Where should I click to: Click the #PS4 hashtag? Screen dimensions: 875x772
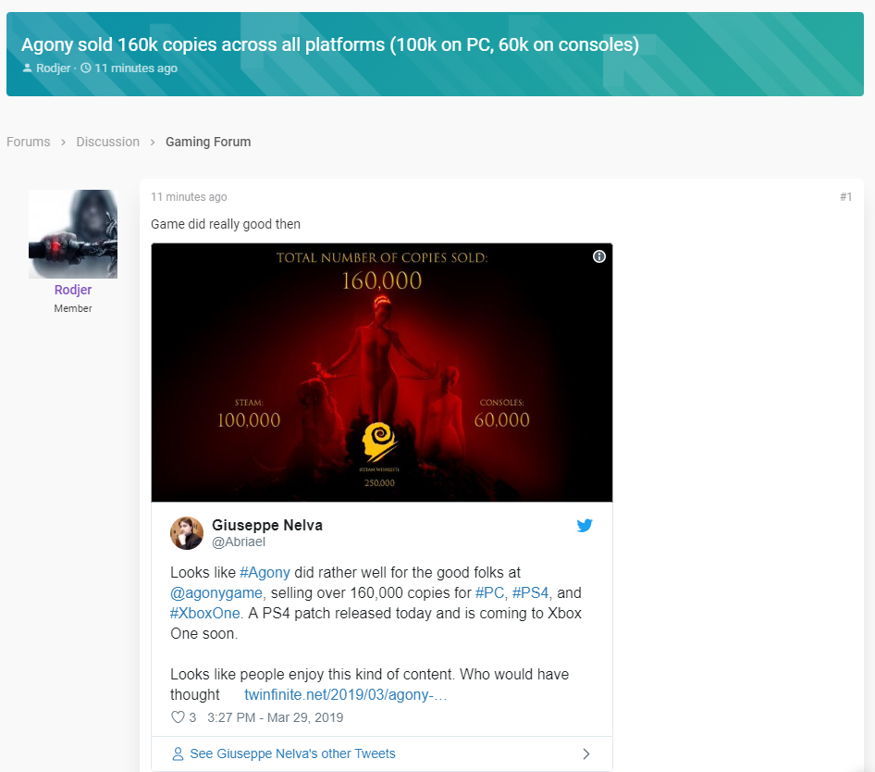click(531, 592)
